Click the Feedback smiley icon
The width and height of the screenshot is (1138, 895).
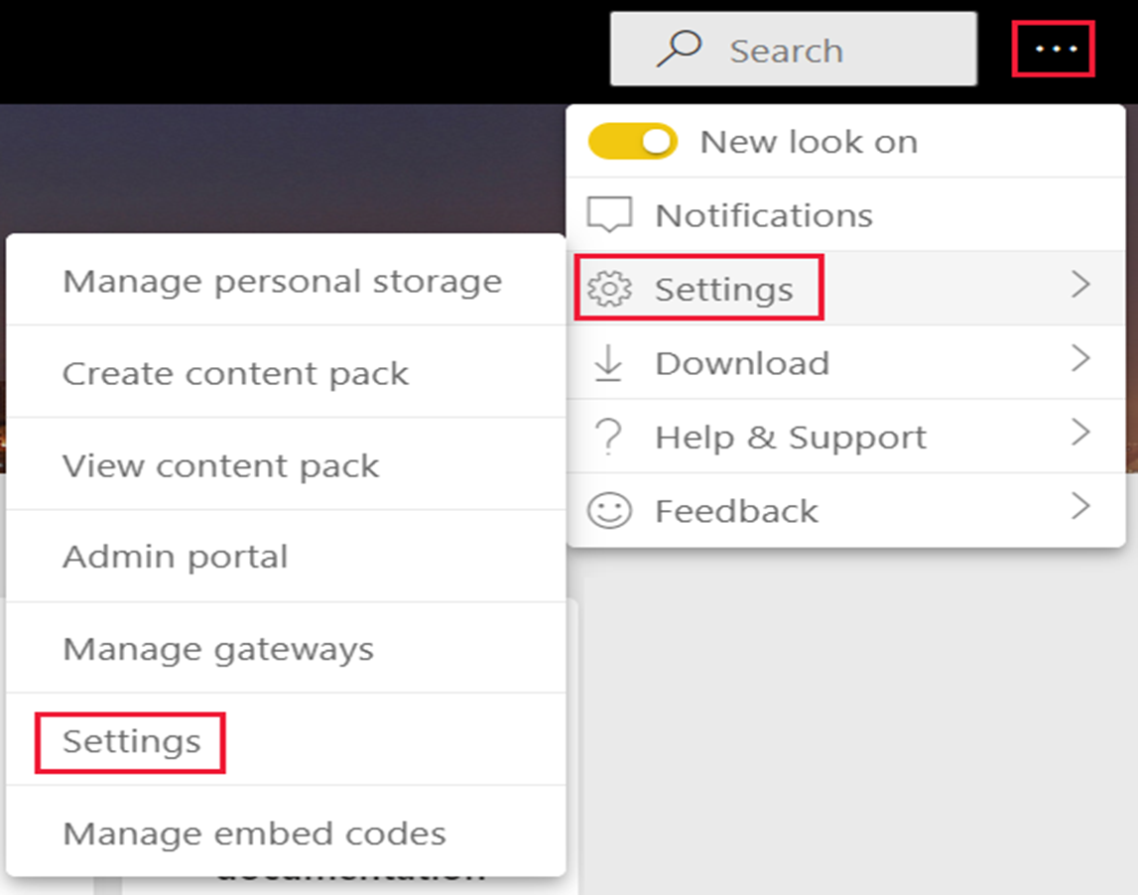[609, 510]
